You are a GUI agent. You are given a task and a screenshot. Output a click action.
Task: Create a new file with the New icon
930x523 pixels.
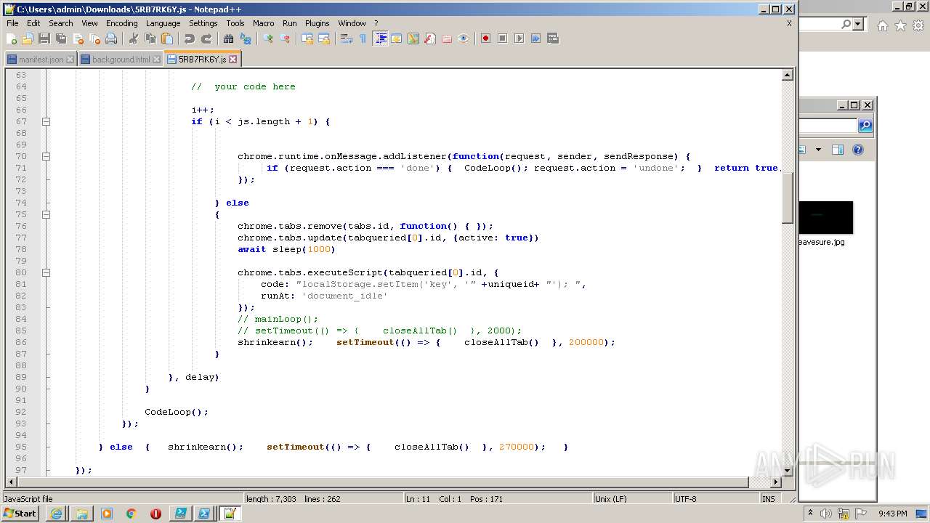(x=12, y=38)
